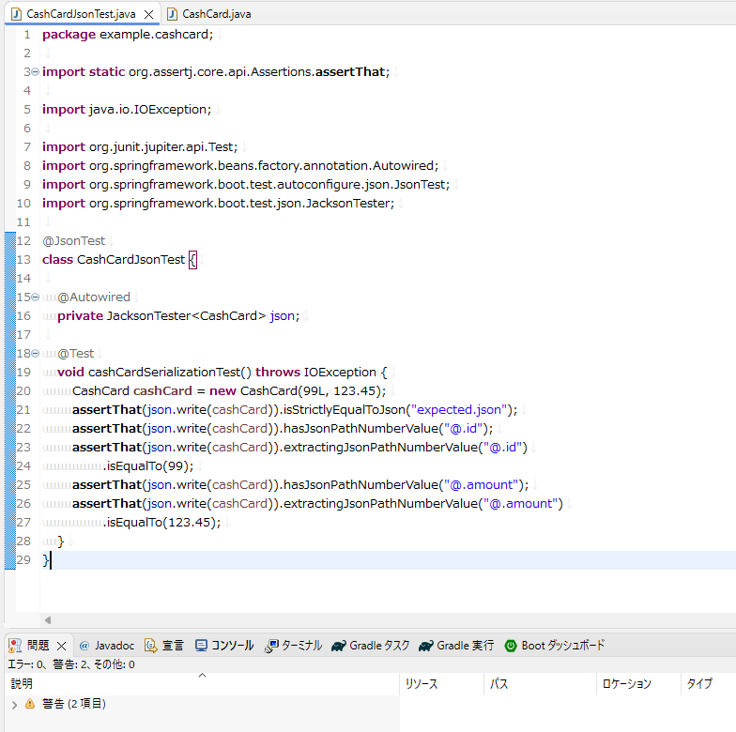This screenshot has width=736, height=732.
Task: Expand the 警告 (2 項目) tree node
Action: pos(15,704)
